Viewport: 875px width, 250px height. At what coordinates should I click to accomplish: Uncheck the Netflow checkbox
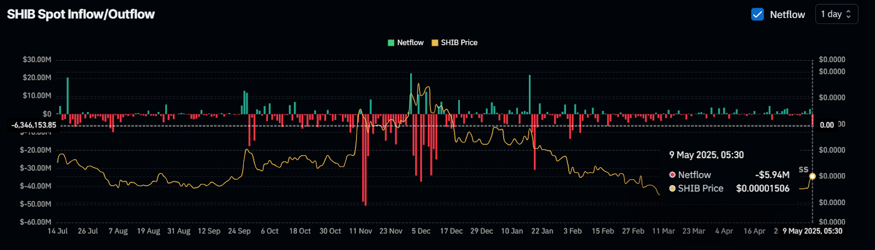tap(757, 14)
